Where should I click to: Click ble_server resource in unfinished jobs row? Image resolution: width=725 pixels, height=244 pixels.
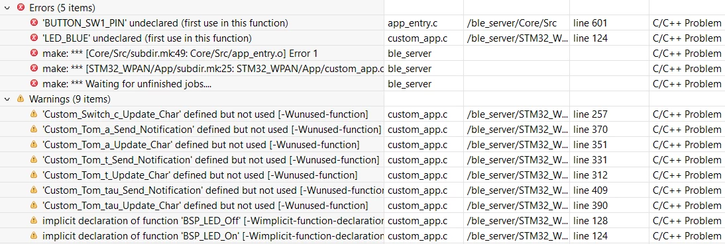point(409,83)
